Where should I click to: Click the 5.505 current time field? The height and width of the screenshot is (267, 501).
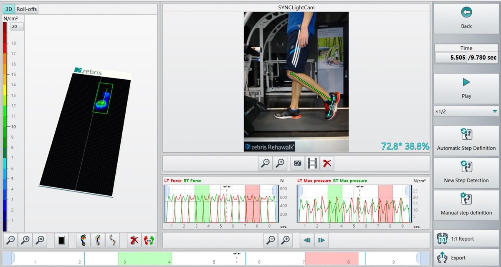coord(451,58)
